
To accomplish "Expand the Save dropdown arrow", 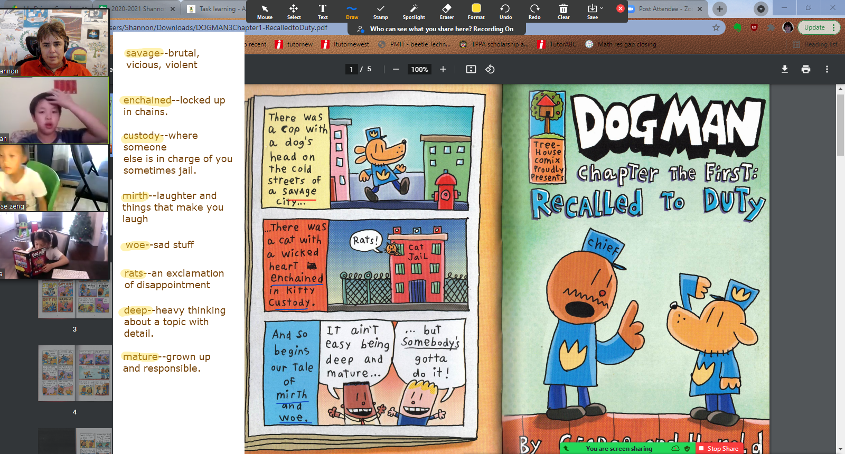I will click(x=602, y=8).
